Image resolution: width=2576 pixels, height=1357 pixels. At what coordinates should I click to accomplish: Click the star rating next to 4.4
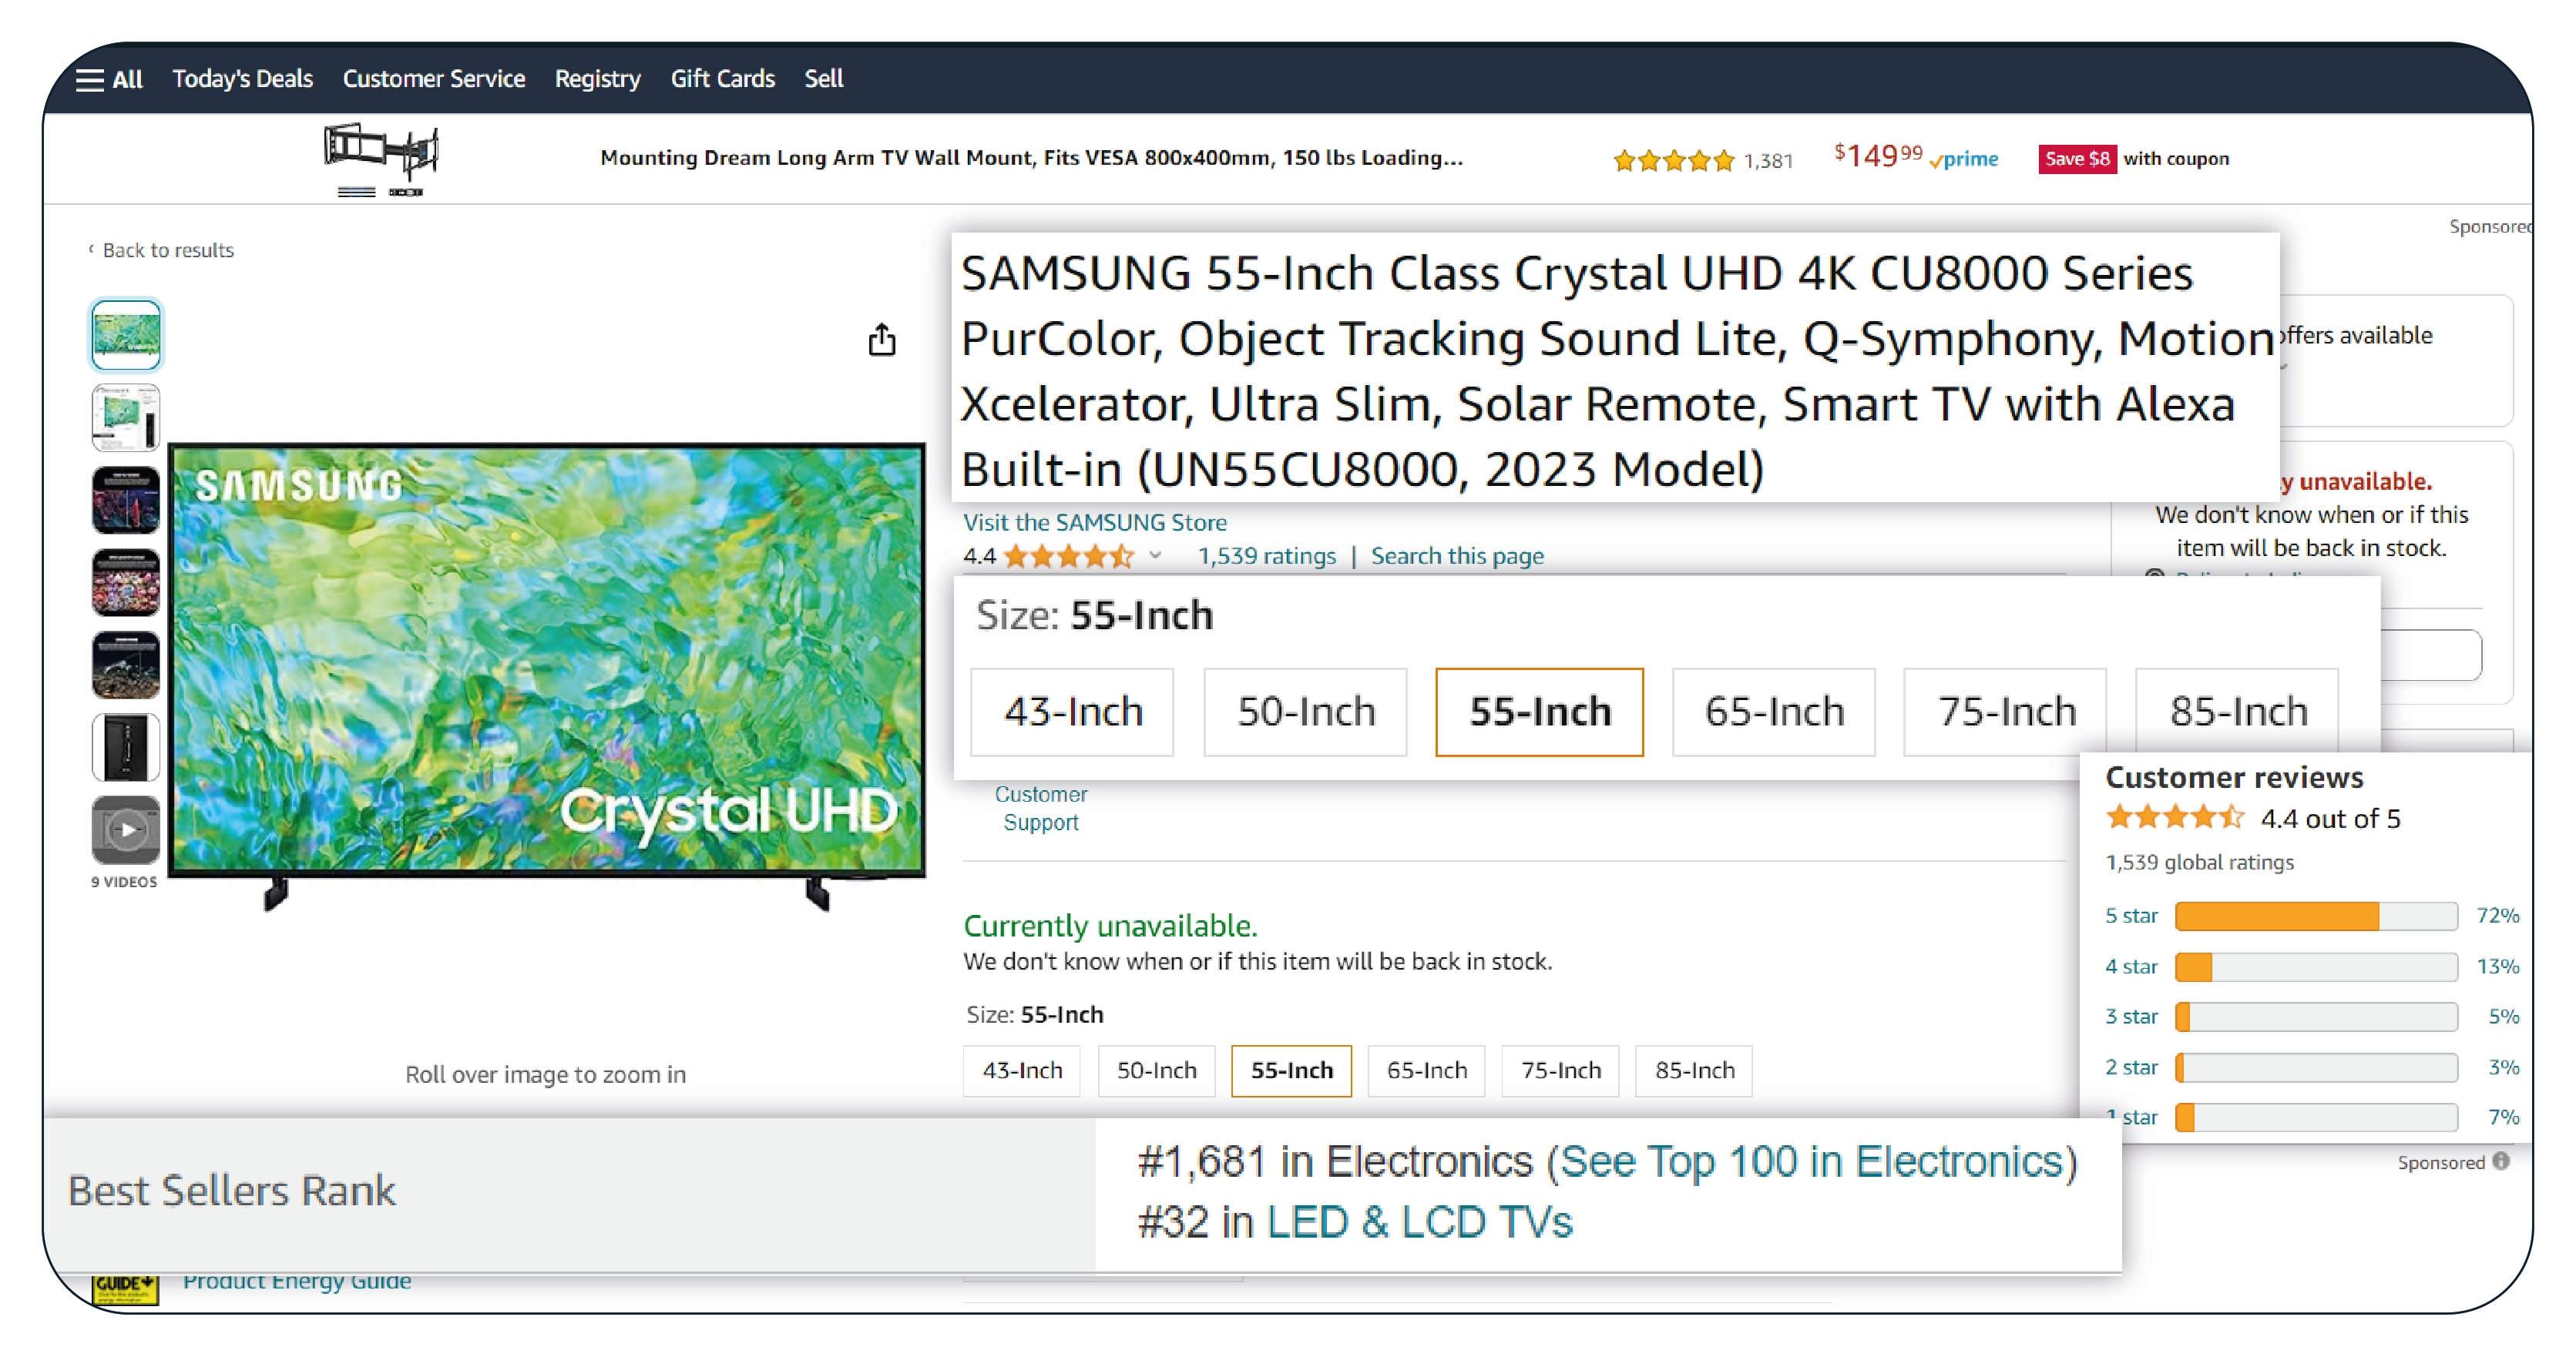[1068, 555]
